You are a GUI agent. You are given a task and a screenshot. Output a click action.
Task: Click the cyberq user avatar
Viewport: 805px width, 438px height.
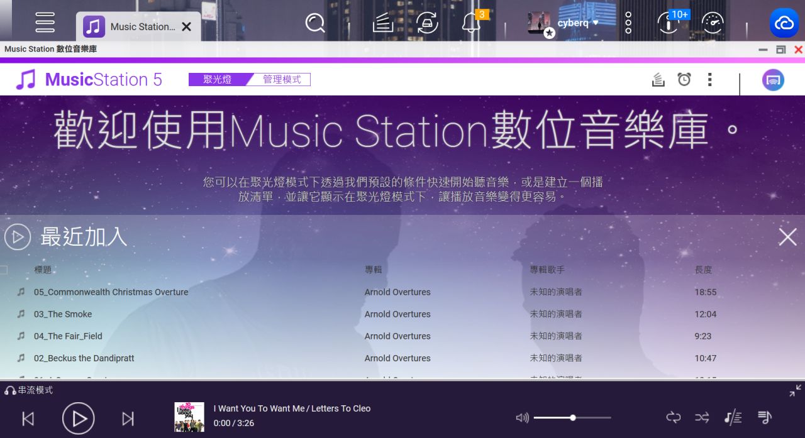coord(540,23)
